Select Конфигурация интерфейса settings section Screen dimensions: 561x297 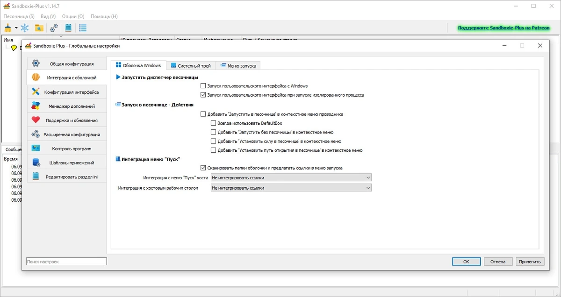point(66,92)
